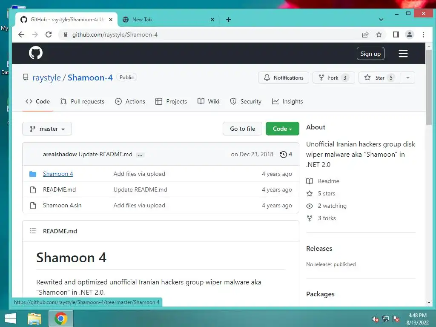Open the Wiki tab
Image resolution: width=436 pixels, height=327 pixels.
pyautogui.click(x=208, y=101)
